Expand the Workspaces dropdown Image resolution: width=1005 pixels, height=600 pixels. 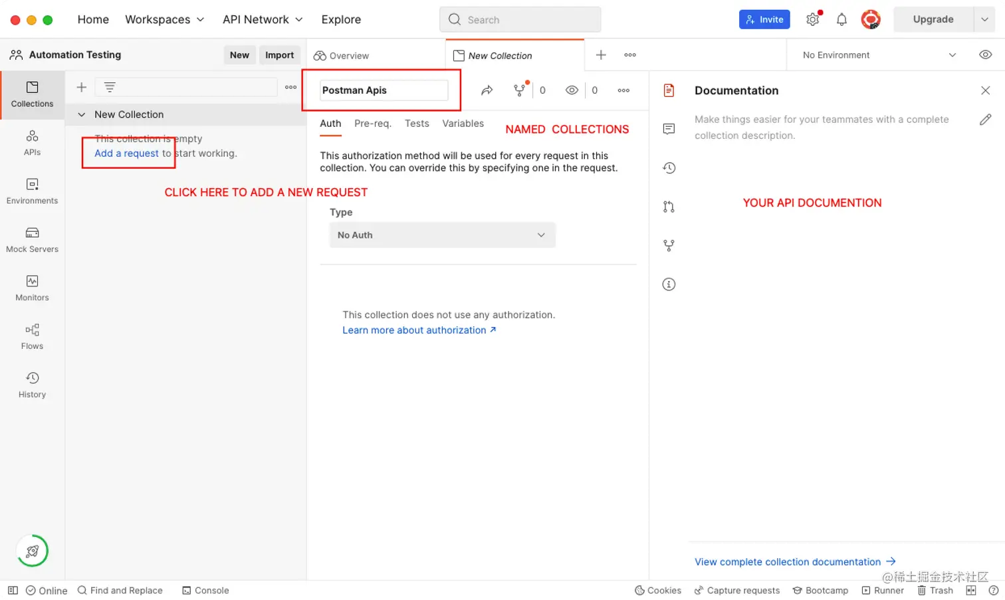click(164, 19)
